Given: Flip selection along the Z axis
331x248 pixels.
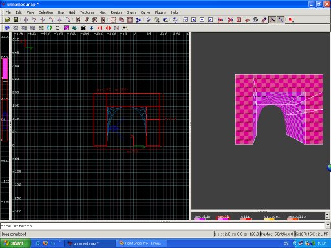Looking at the screenshot, I should 59,20.
